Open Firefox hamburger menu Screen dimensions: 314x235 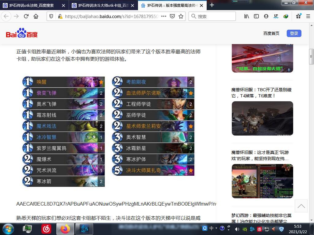pos(308,16)
